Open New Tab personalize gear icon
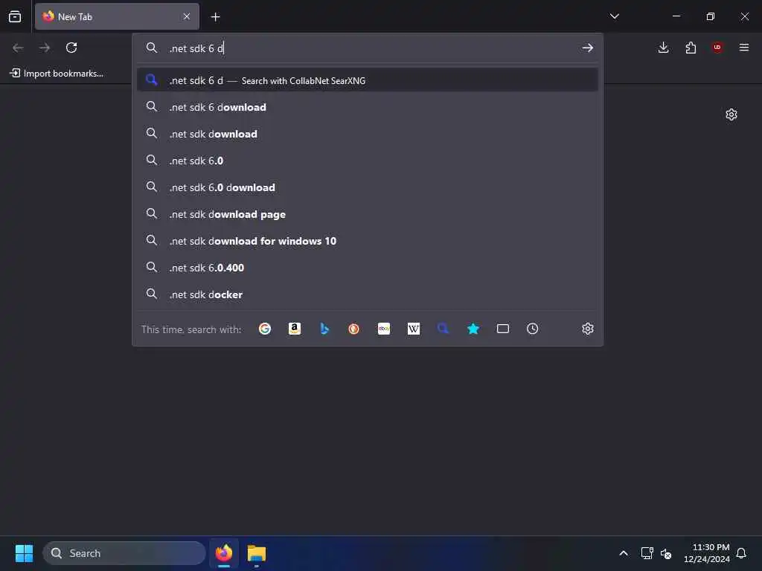Viewport: 762px width, 571px height. tap(731, 114)
